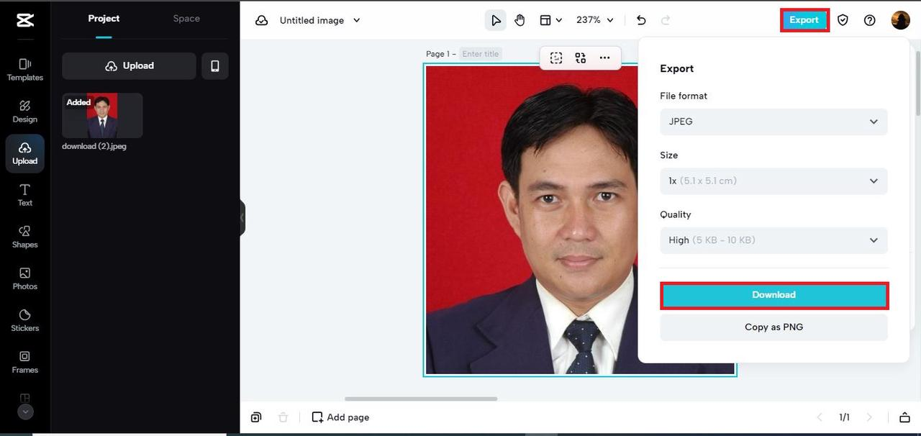The height and width of the screenshot is (436, 921).
Task: Click the horizontal canvas scrollbar
Action: (421, 399)
